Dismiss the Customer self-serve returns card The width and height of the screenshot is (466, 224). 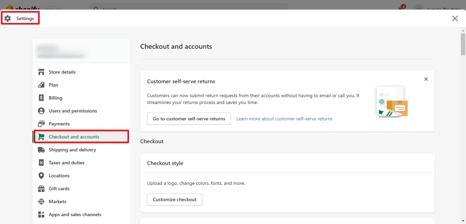click(426, 79)
